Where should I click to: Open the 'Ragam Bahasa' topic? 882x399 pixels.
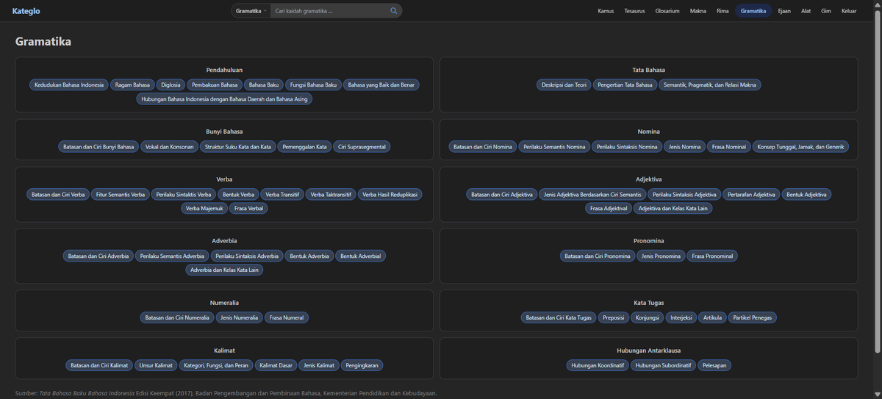(132, 85)
